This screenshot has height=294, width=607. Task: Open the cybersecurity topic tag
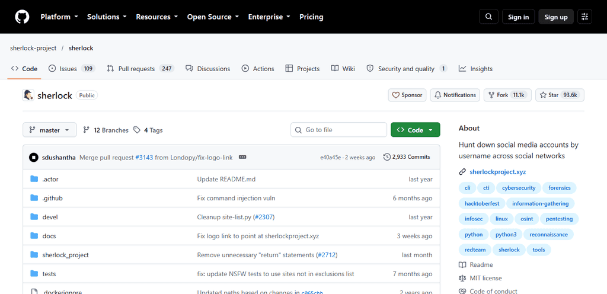click(x=519, y=188)
